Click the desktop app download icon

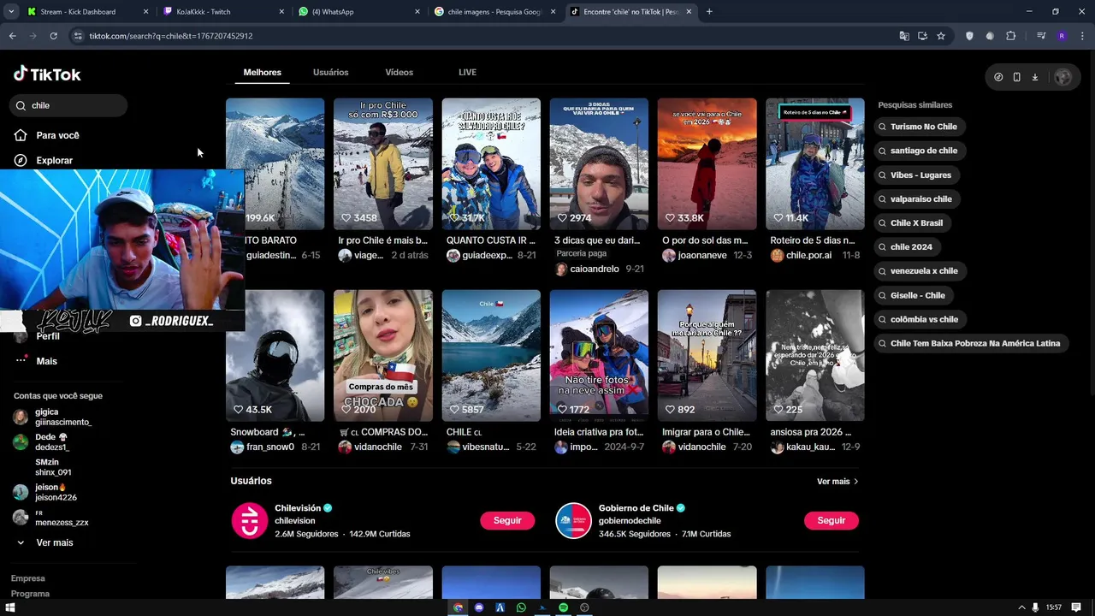pos(1034,77)
